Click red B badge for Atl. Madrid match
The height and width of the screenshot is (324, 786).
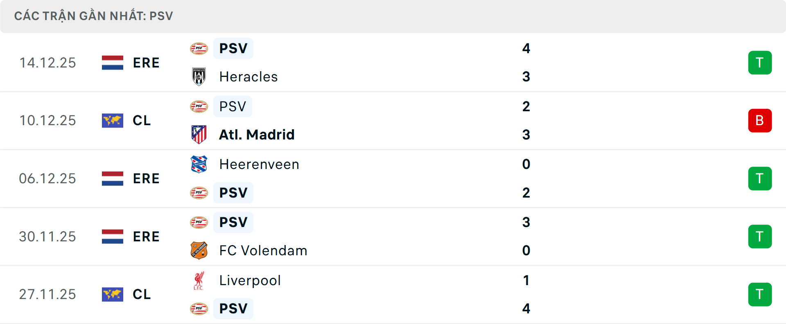click(x=760, y=121)
